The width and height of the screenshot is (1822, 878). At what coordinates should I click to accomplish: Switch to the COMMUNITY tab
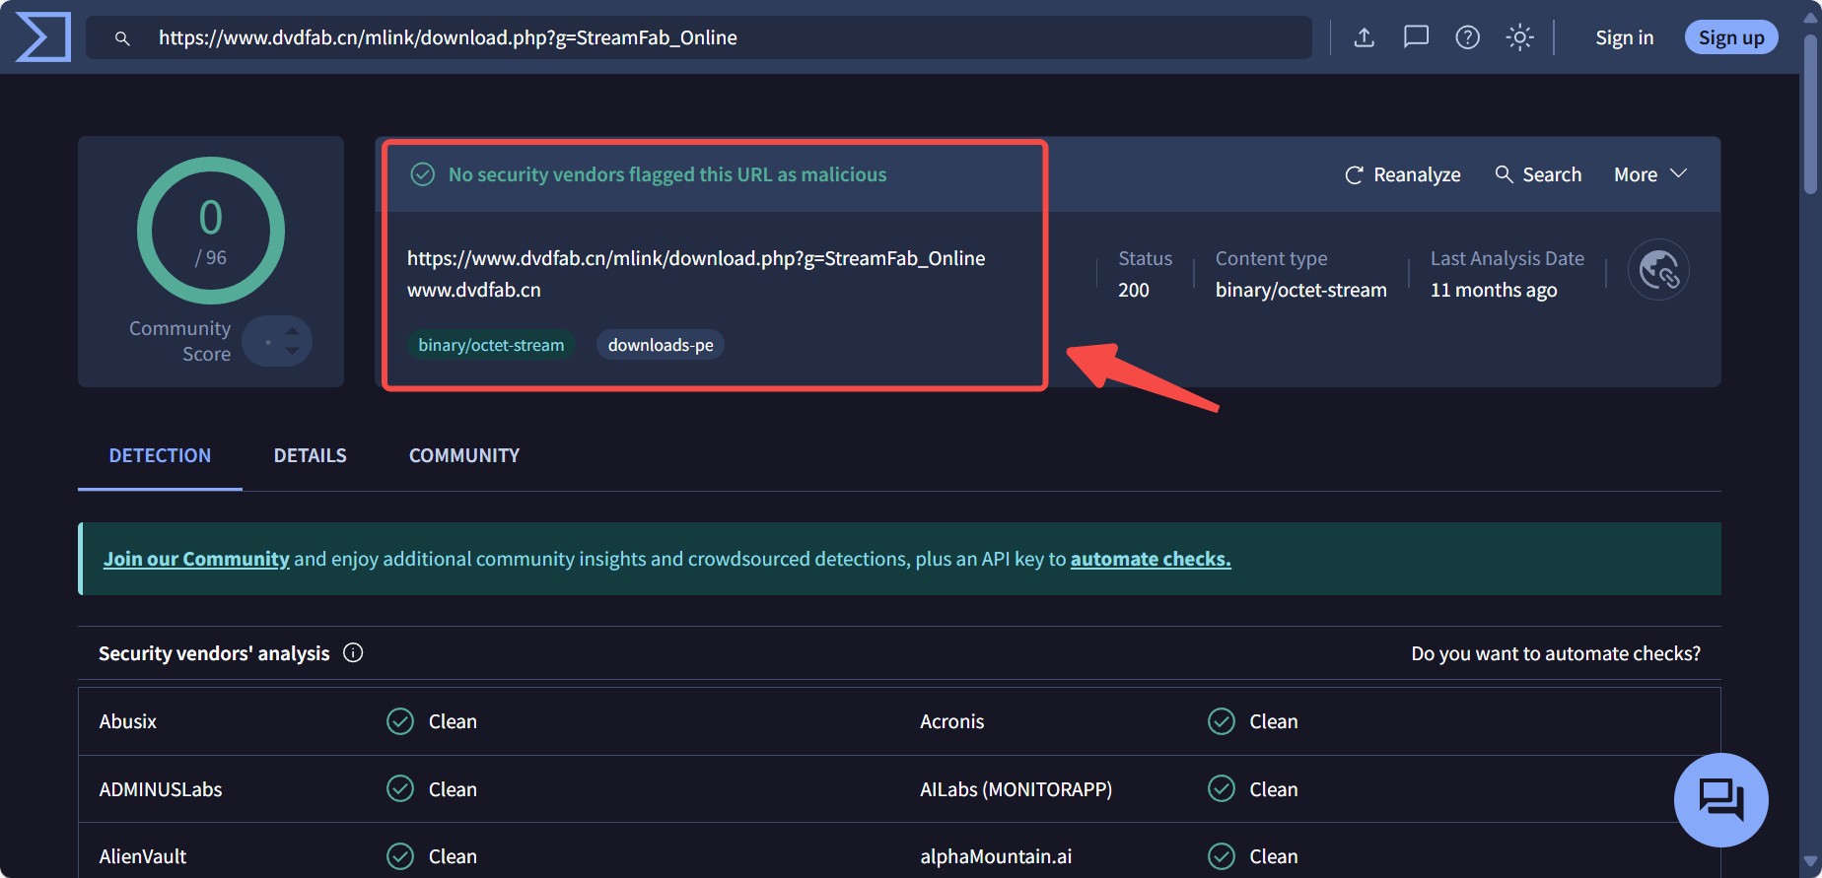click(463, 455)
